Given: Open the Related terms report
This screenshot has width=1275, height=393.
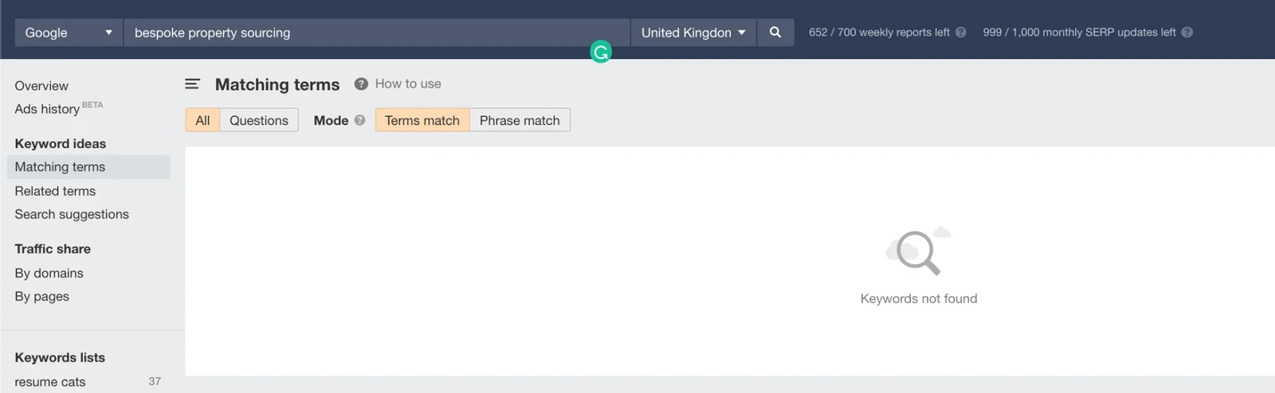Looking at the screenshot, I should (55, 191).
